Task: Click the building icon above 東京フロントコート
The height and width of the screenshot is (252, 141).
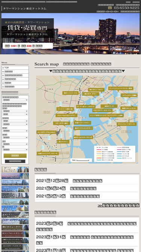Action: (129, 103)
